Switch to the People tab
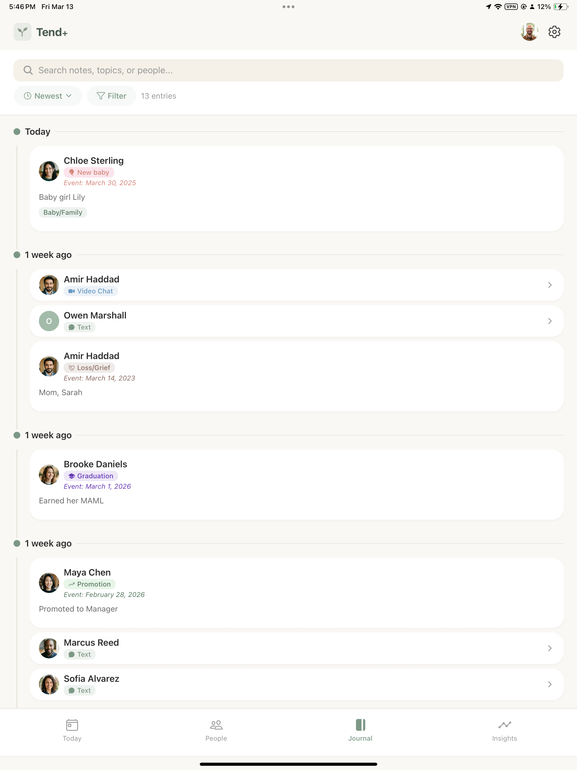 (x=216, y=730)
